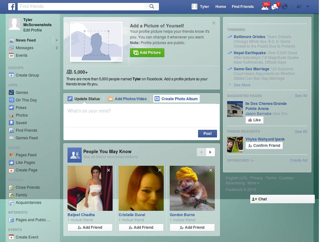Click the Pokes icon

point(11,108)
